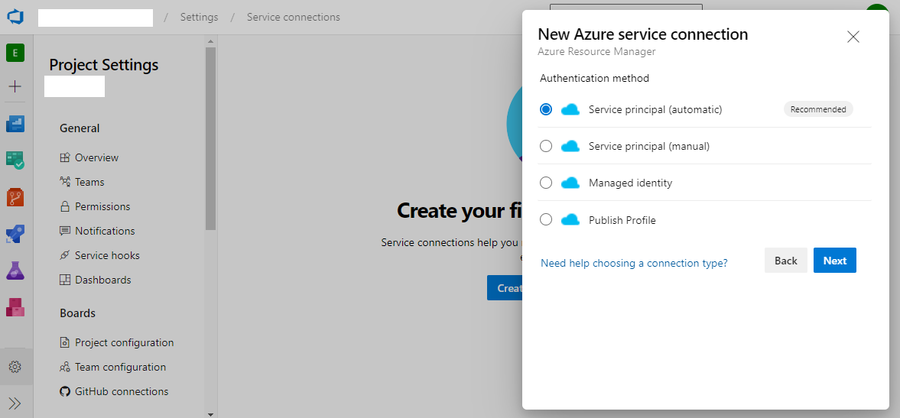Click the Back button

pyautogui.click(x=786, y=261)
